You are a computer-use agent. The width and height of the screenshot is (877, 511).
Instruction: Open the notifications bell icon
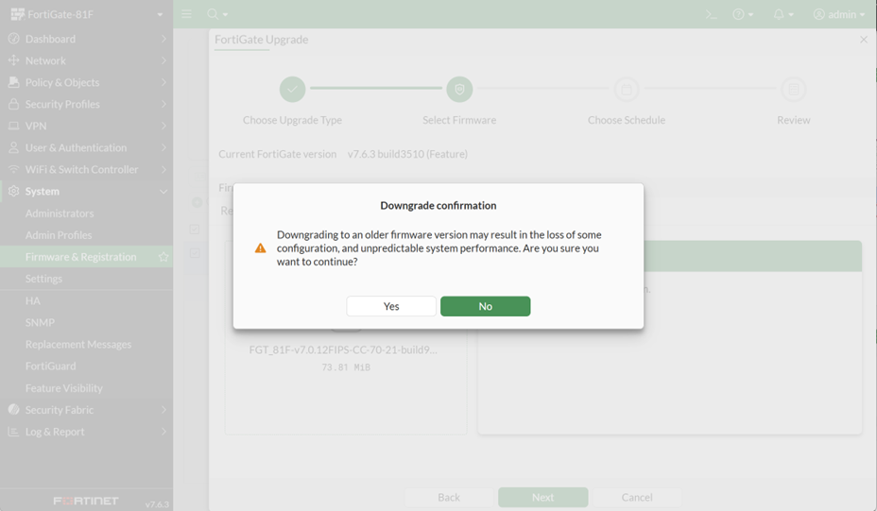[x=782, y=14]
